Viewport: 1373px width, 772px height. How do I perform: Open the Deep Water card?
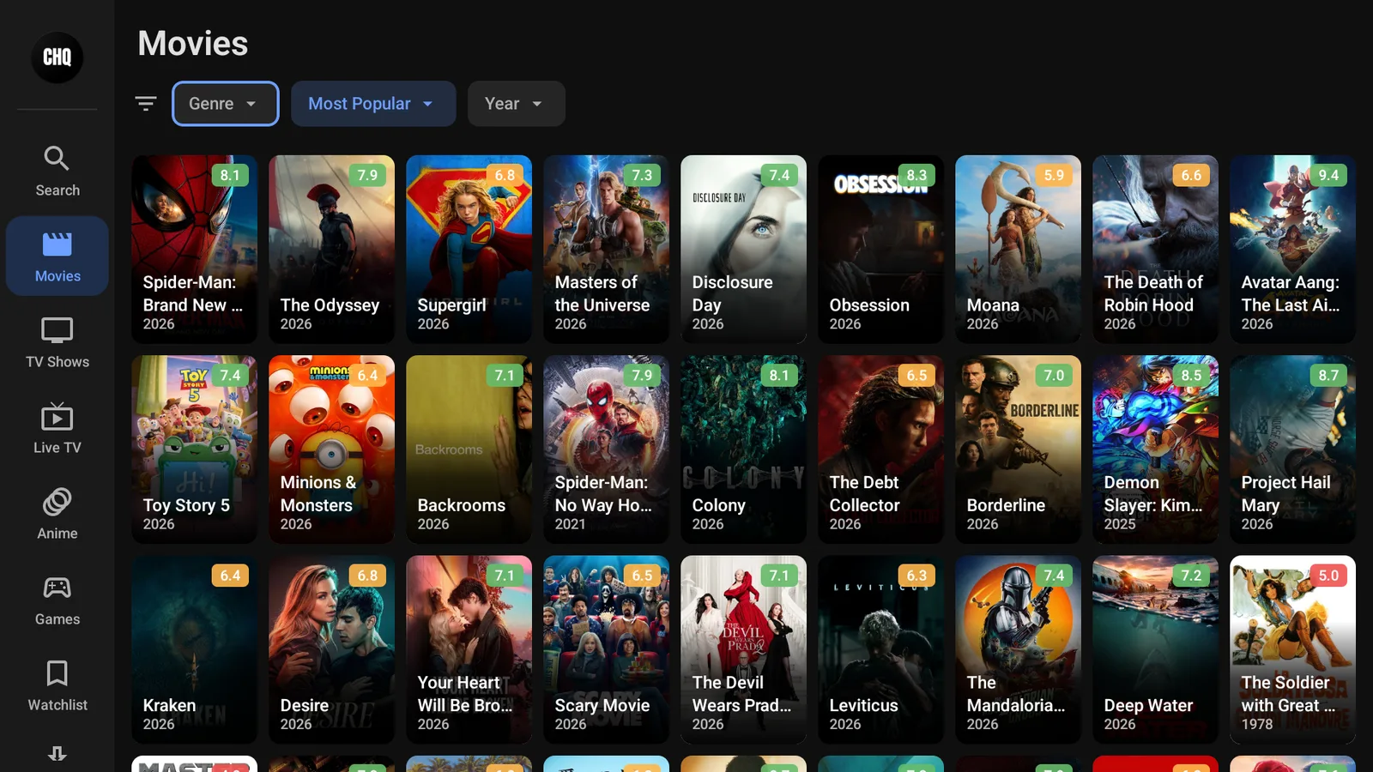point(1156,649)
